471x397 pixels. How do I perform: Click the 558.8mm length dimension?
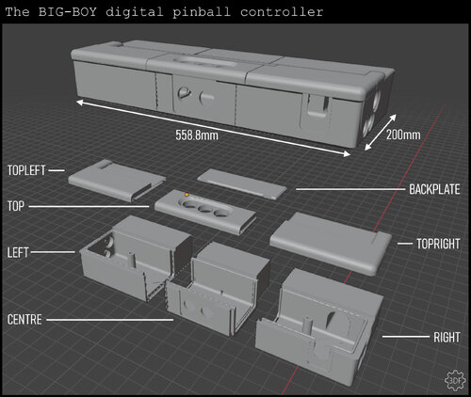click(197, 135)
